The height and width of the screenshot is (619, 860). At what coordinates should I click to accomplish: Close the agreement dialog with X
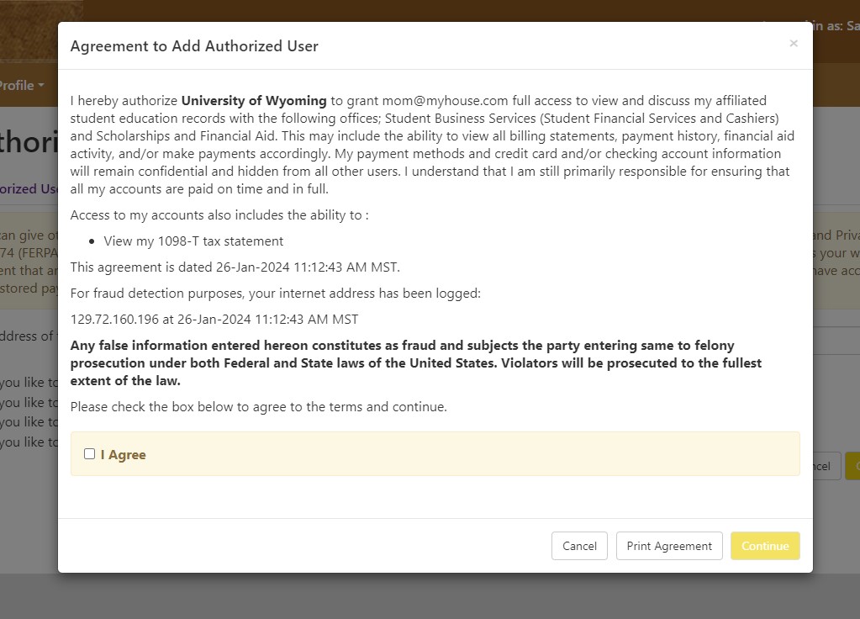(x=793, y=44)
